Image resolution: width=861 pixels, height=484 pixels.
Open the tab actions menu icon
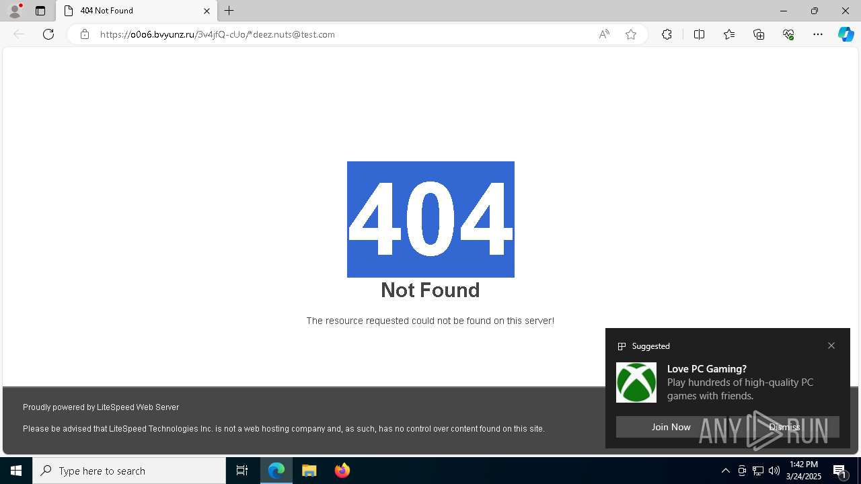point(40,11)
